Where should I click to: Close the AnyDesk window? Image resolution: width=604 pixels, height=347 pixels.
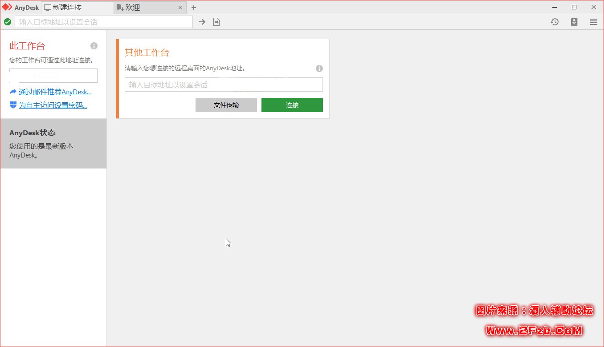coord(594,7)
